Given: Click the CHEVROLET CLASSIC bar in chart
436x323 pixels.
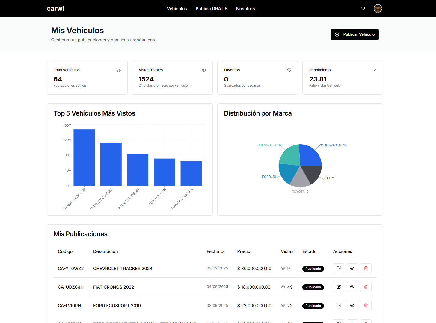Looking at the screenshot, I should pyautogui.click(x=111, y=164).
